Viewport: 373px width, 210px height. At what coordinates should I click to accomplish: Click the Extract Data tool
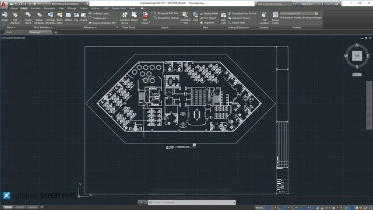237,23
